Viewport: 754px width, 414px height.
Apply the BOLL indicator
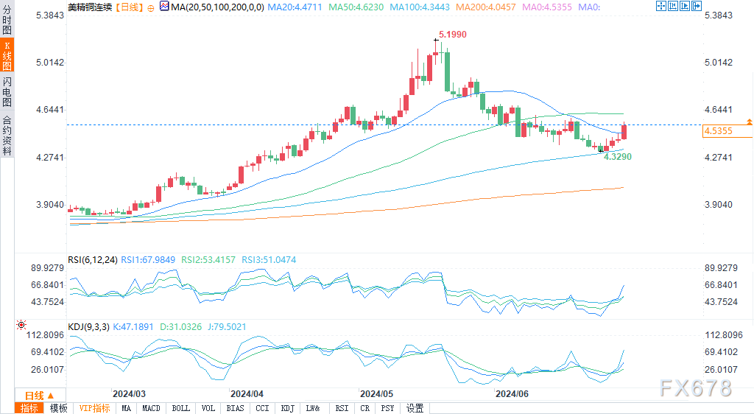click(180, 408)
